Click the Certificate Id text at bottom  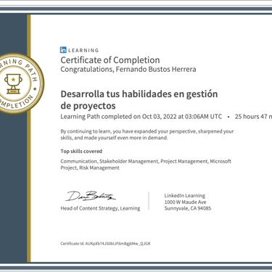(x=105, y=244)
